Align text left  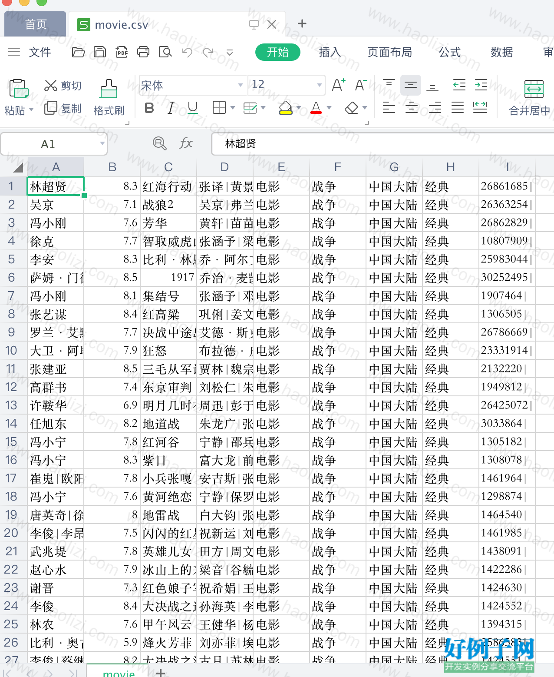click(389, 107)
